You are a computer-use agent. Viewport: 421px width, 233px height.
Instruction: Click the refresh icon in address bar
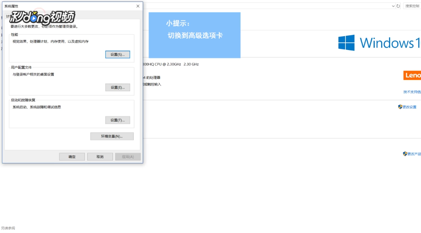[398, 6]
